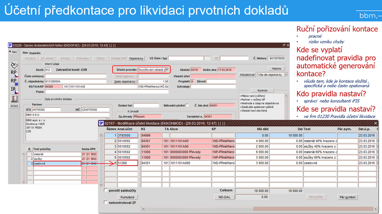Screen dimensions: 382x214
Task: Click the message 'Plátce není ověřený'
Action: pyautogui.click(x=252, y=96)
